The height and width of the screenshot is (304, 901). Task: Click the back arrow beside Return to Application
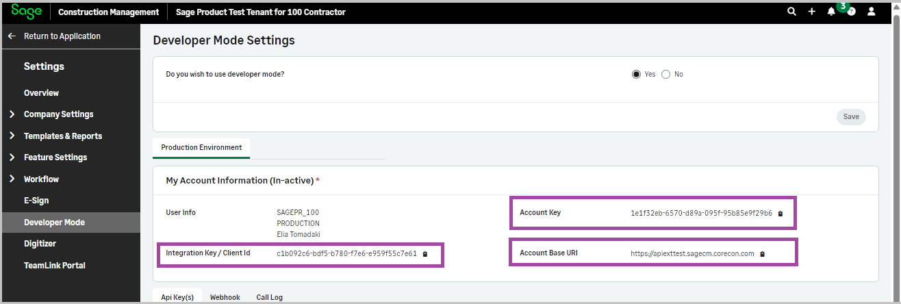(12, 36)
